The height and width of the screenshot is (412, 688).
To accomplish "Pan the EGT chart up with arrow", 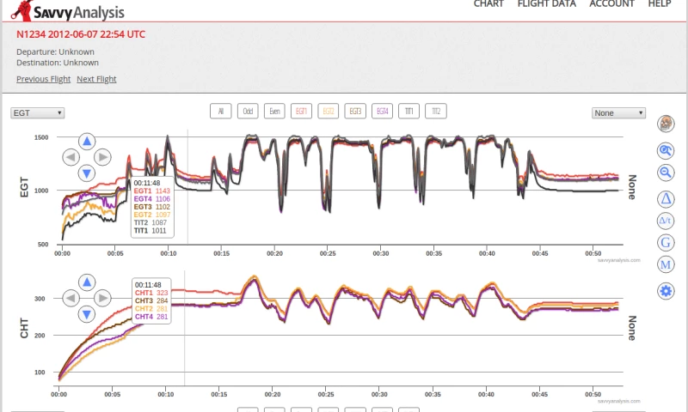I will pos(87,141).
